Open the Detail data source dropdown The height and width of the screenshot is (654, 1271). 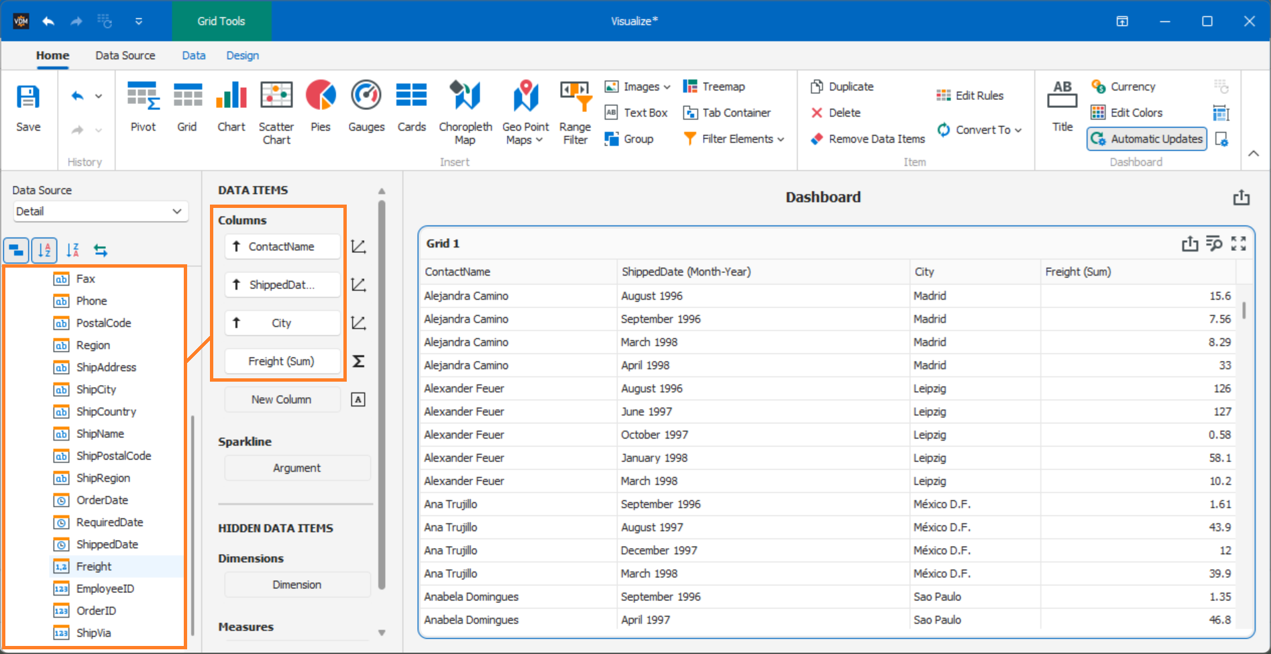point(100,211)
